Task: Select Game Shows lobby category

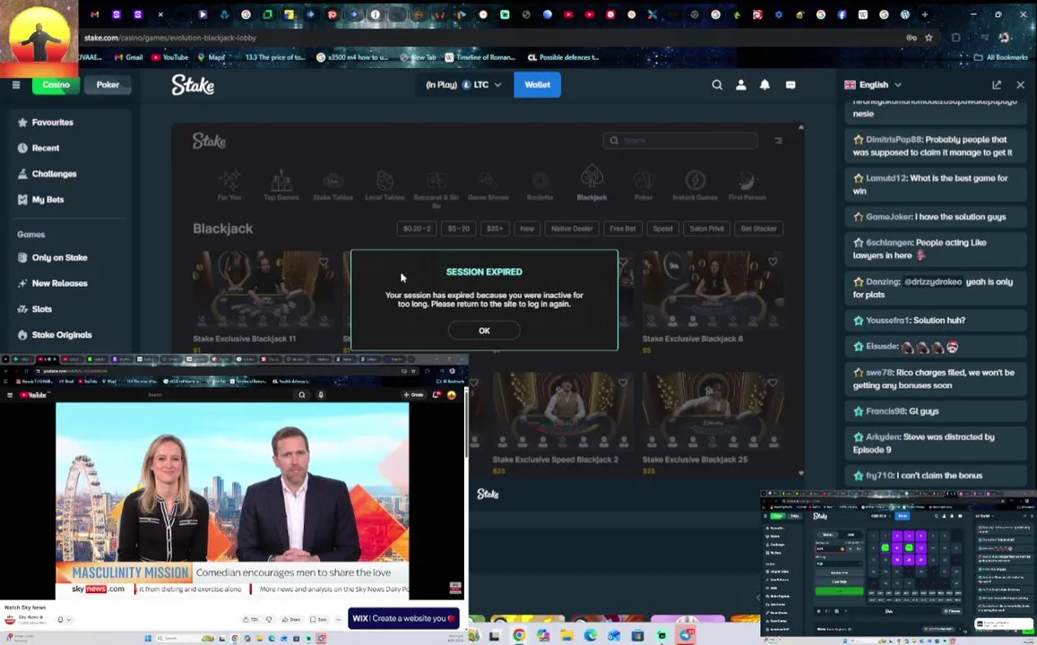Action: point(488,185)
